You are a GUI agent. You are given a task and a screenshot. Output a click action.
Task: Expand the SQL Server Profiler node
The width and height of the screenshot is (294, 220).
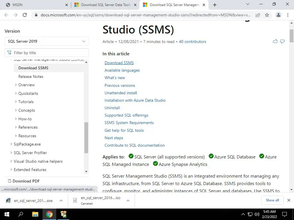click(11, 152)
